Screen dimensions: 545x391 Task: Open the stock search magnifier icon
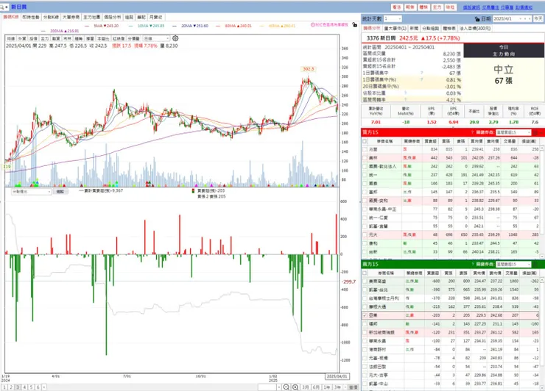(2, 7)
